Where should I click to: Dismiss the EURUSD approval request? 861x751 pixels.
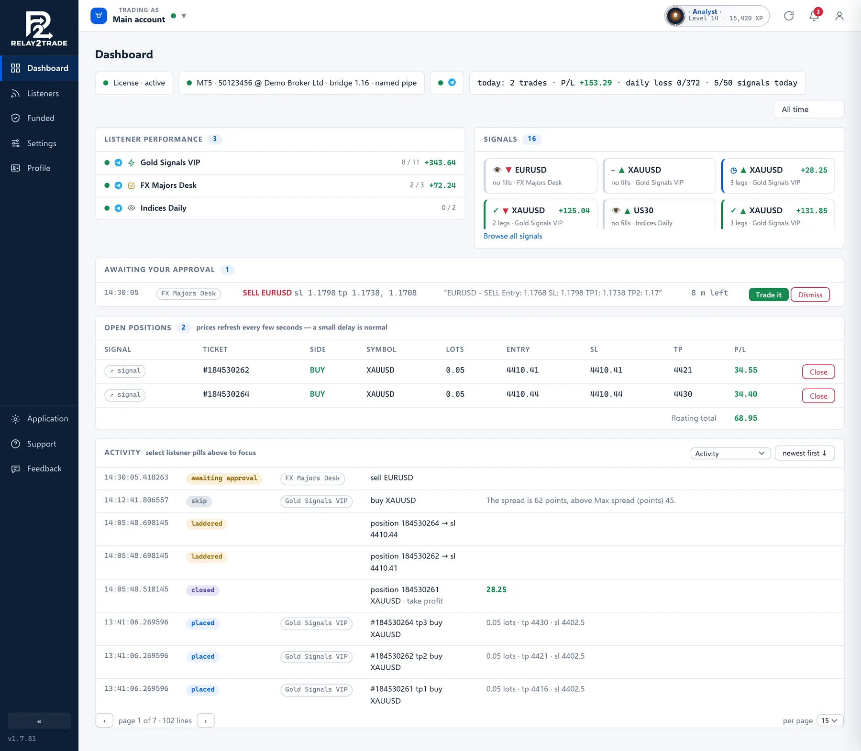810,295
